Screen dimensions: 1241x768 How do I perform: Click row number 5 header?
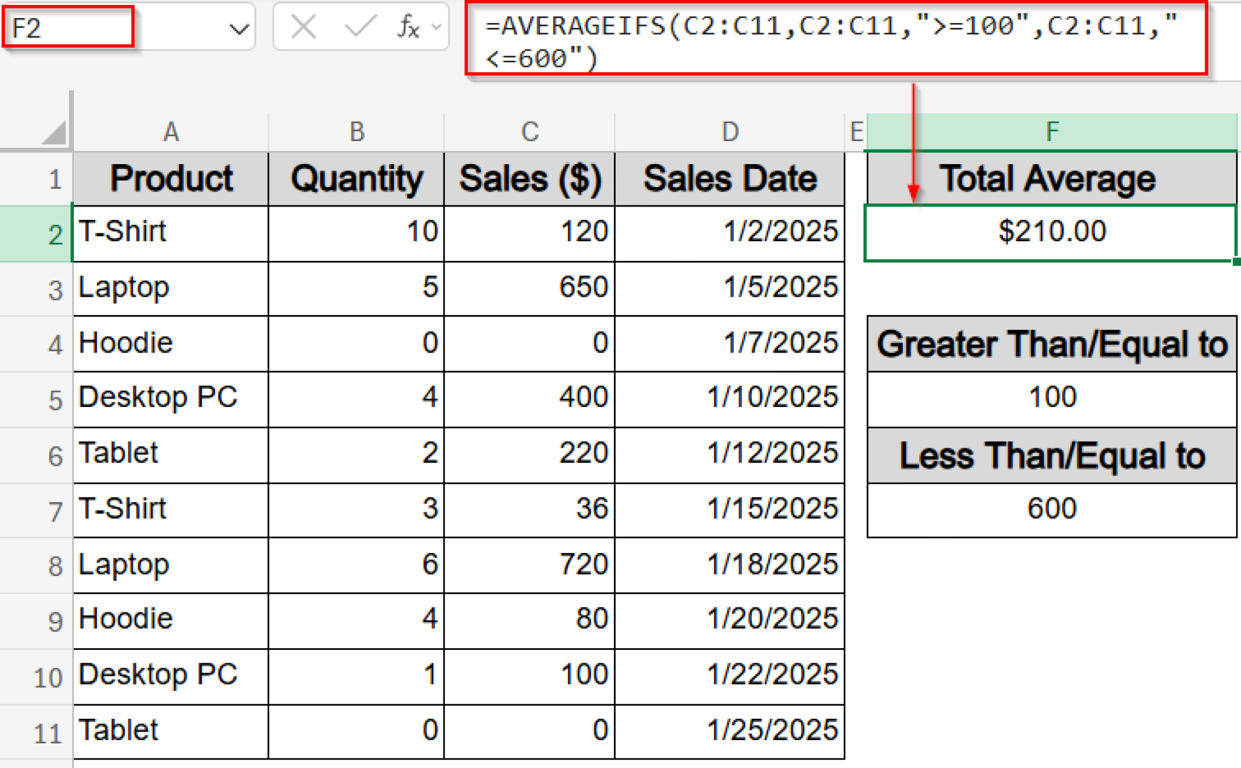click(x=55, y=398)
